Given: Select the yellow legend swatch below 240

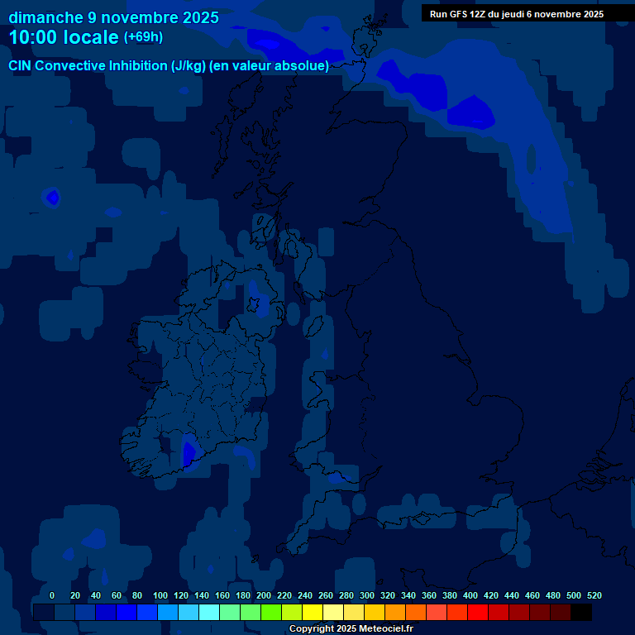Looking at the screenshot, I should click(313, 613).
